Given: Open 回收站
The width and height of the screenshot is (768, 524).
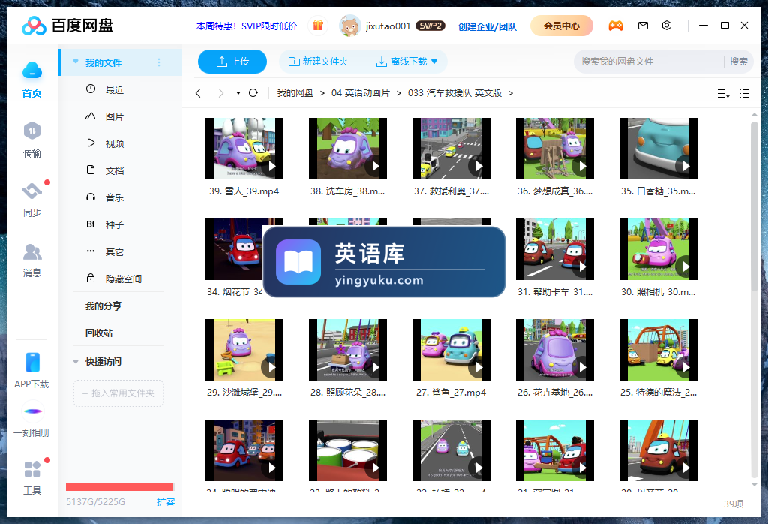Looking at the screenshot, I should pos(99,333).
